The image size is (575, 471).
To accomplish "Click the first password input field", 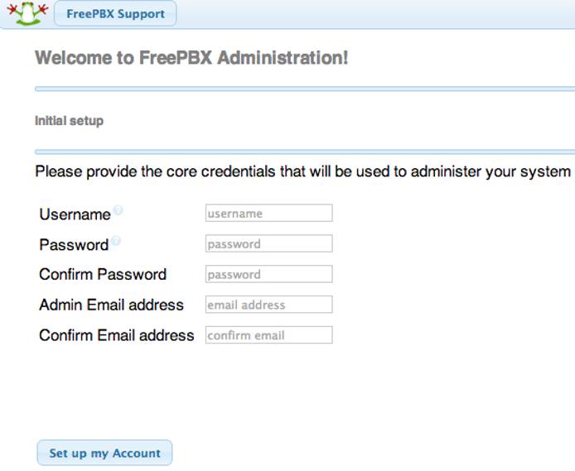I will tap(268, 244).
